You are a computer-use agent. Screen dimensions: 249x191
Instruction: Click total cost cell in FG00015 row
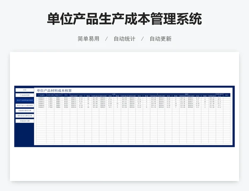click(x=220, y=103)
